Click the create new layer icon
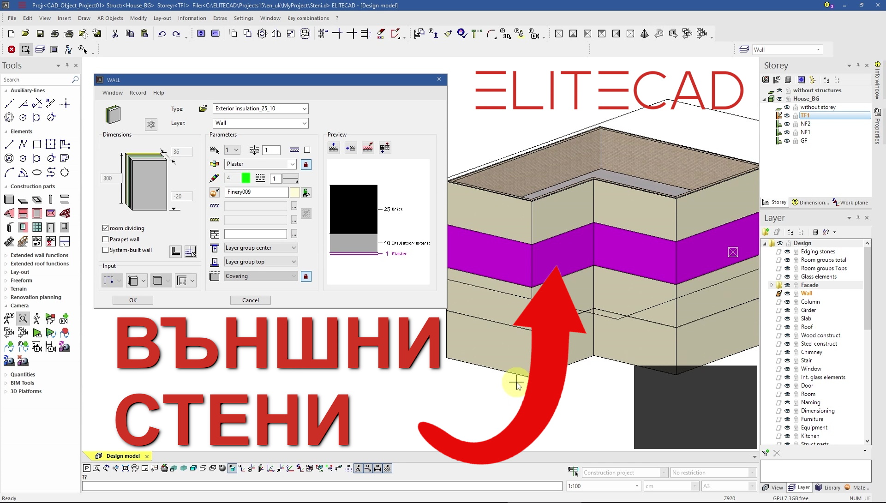 766,232
